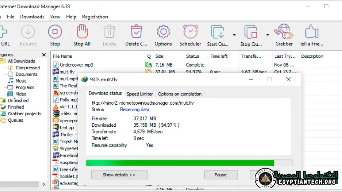Viewport: 342px width, 192px height.
Task: Click the Show details button
Action: (119, 175)
